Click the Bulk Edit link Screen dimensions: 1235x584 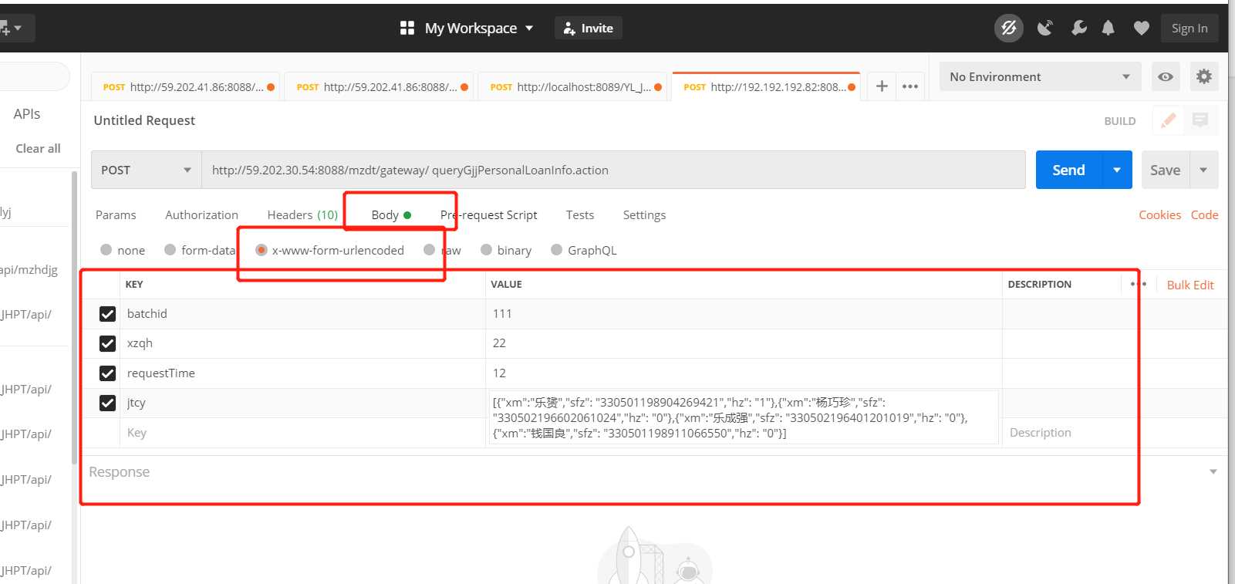(1190, 285)
